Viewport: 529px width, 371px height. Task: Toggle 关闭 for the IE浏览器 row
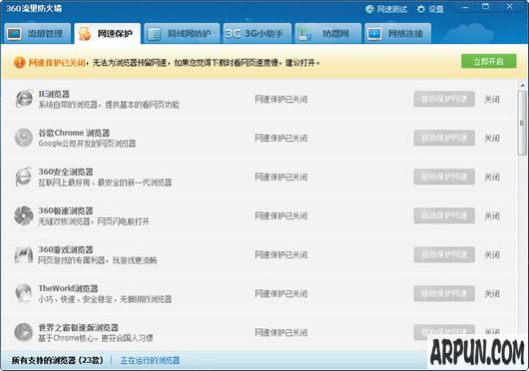[492, 99]
